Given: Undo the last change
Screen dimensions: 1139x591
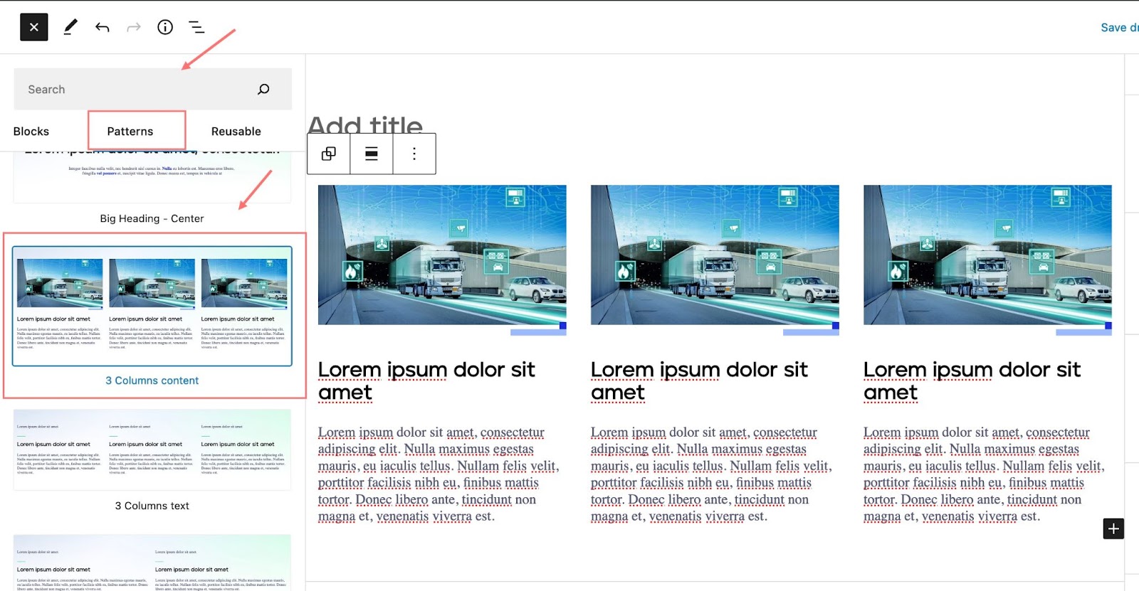Looking at the screenshot, I should 102,27.
